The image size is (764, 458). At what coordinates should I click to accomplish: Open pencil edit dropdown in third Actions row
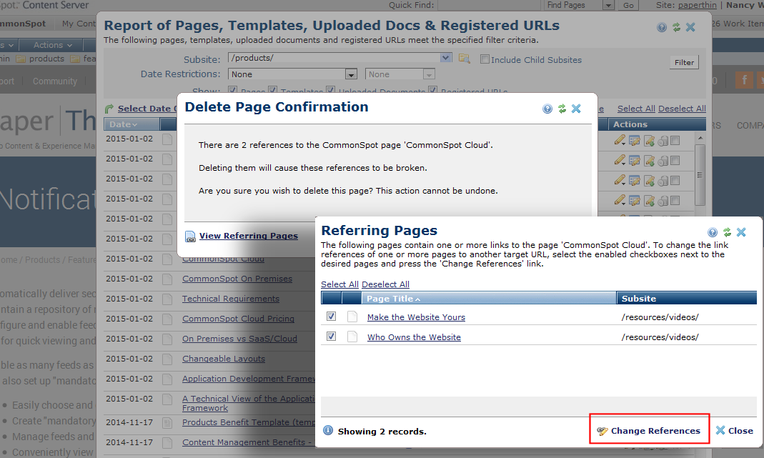coord(620,181)
